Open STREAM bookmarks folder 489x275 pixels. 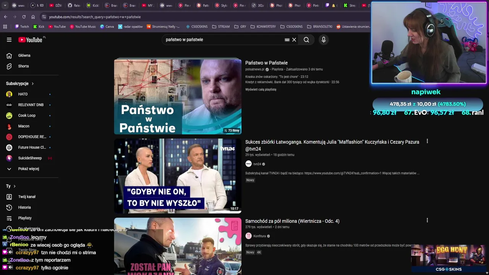coord(220,27)
